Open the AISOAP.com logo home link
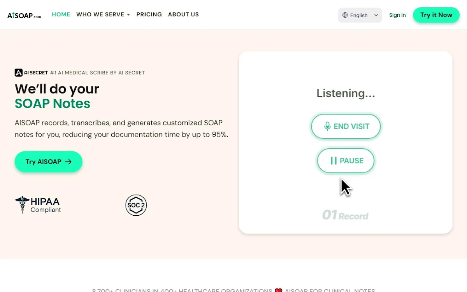The height and width of the screenshot is (292, 467). click(x=24, y=16)
